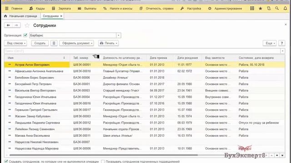Close the Сотрудники tab
Image resolution: width=291 pixels, height=163 pixels.
(61, 16)
